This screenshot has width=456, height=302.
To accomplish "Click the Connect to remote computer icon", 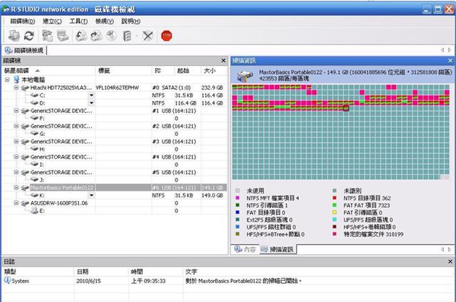I will tap(14, 36).
